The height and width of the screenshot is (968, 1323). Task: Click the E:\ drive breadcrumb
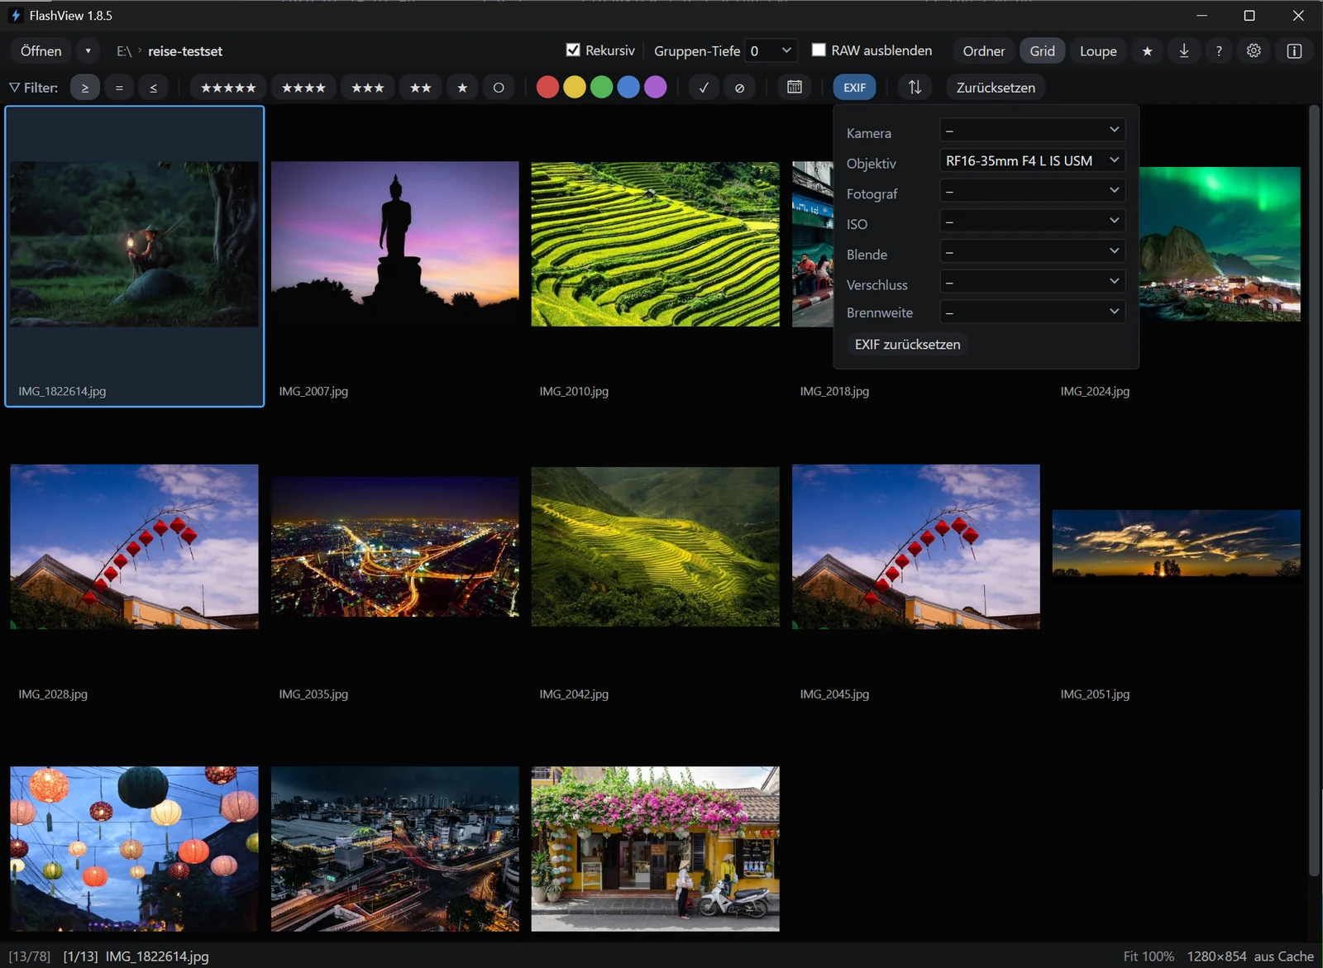[x=124, y=51]
